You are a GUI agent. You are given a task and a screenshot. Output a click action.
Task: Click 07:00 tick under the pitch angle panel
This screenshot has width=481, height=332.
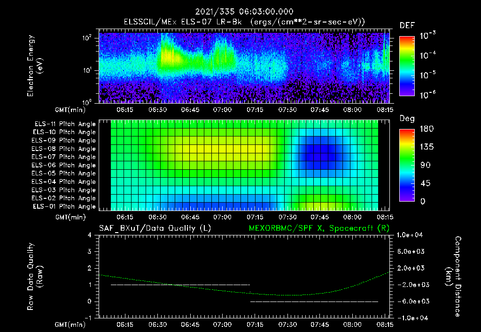pyautogui.click(x=222, y=217)
